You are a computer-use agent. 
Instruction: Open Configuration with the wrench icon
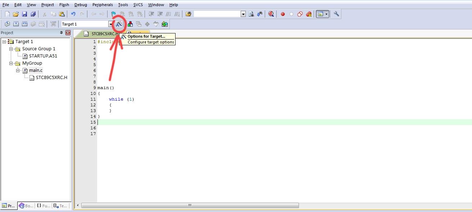click(x=336, y=14)
